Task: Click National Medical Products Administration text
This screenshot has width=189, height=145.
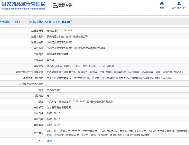Action: point(23,9)
